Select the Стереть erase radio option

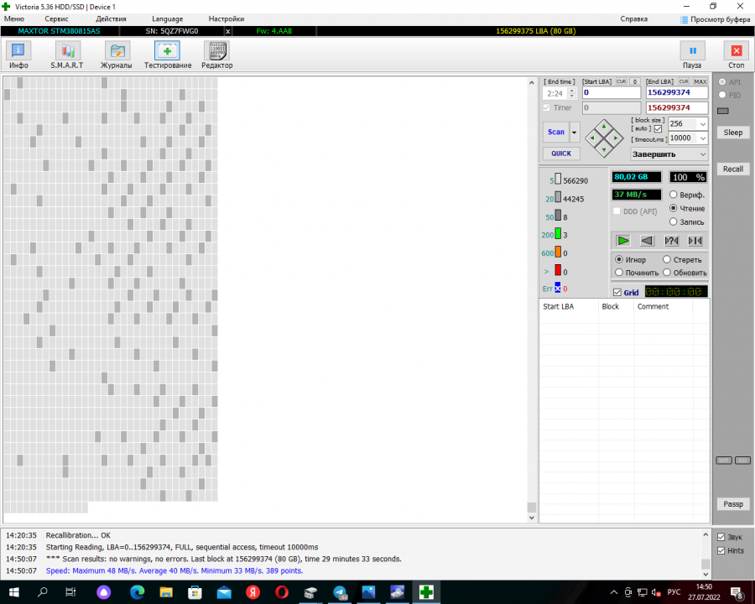point(667,260)
